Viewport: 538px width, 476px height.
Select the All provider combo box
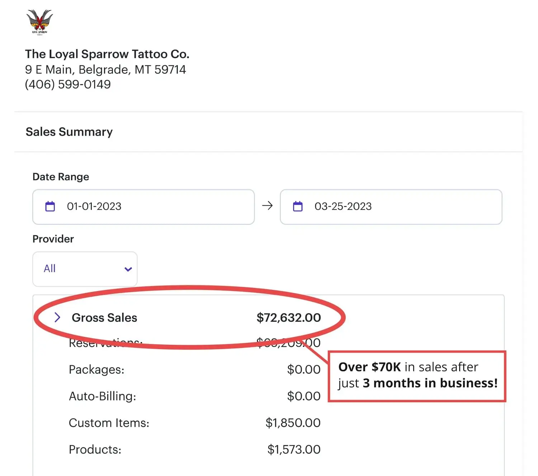pyautogui.click(x=85, y=269)
